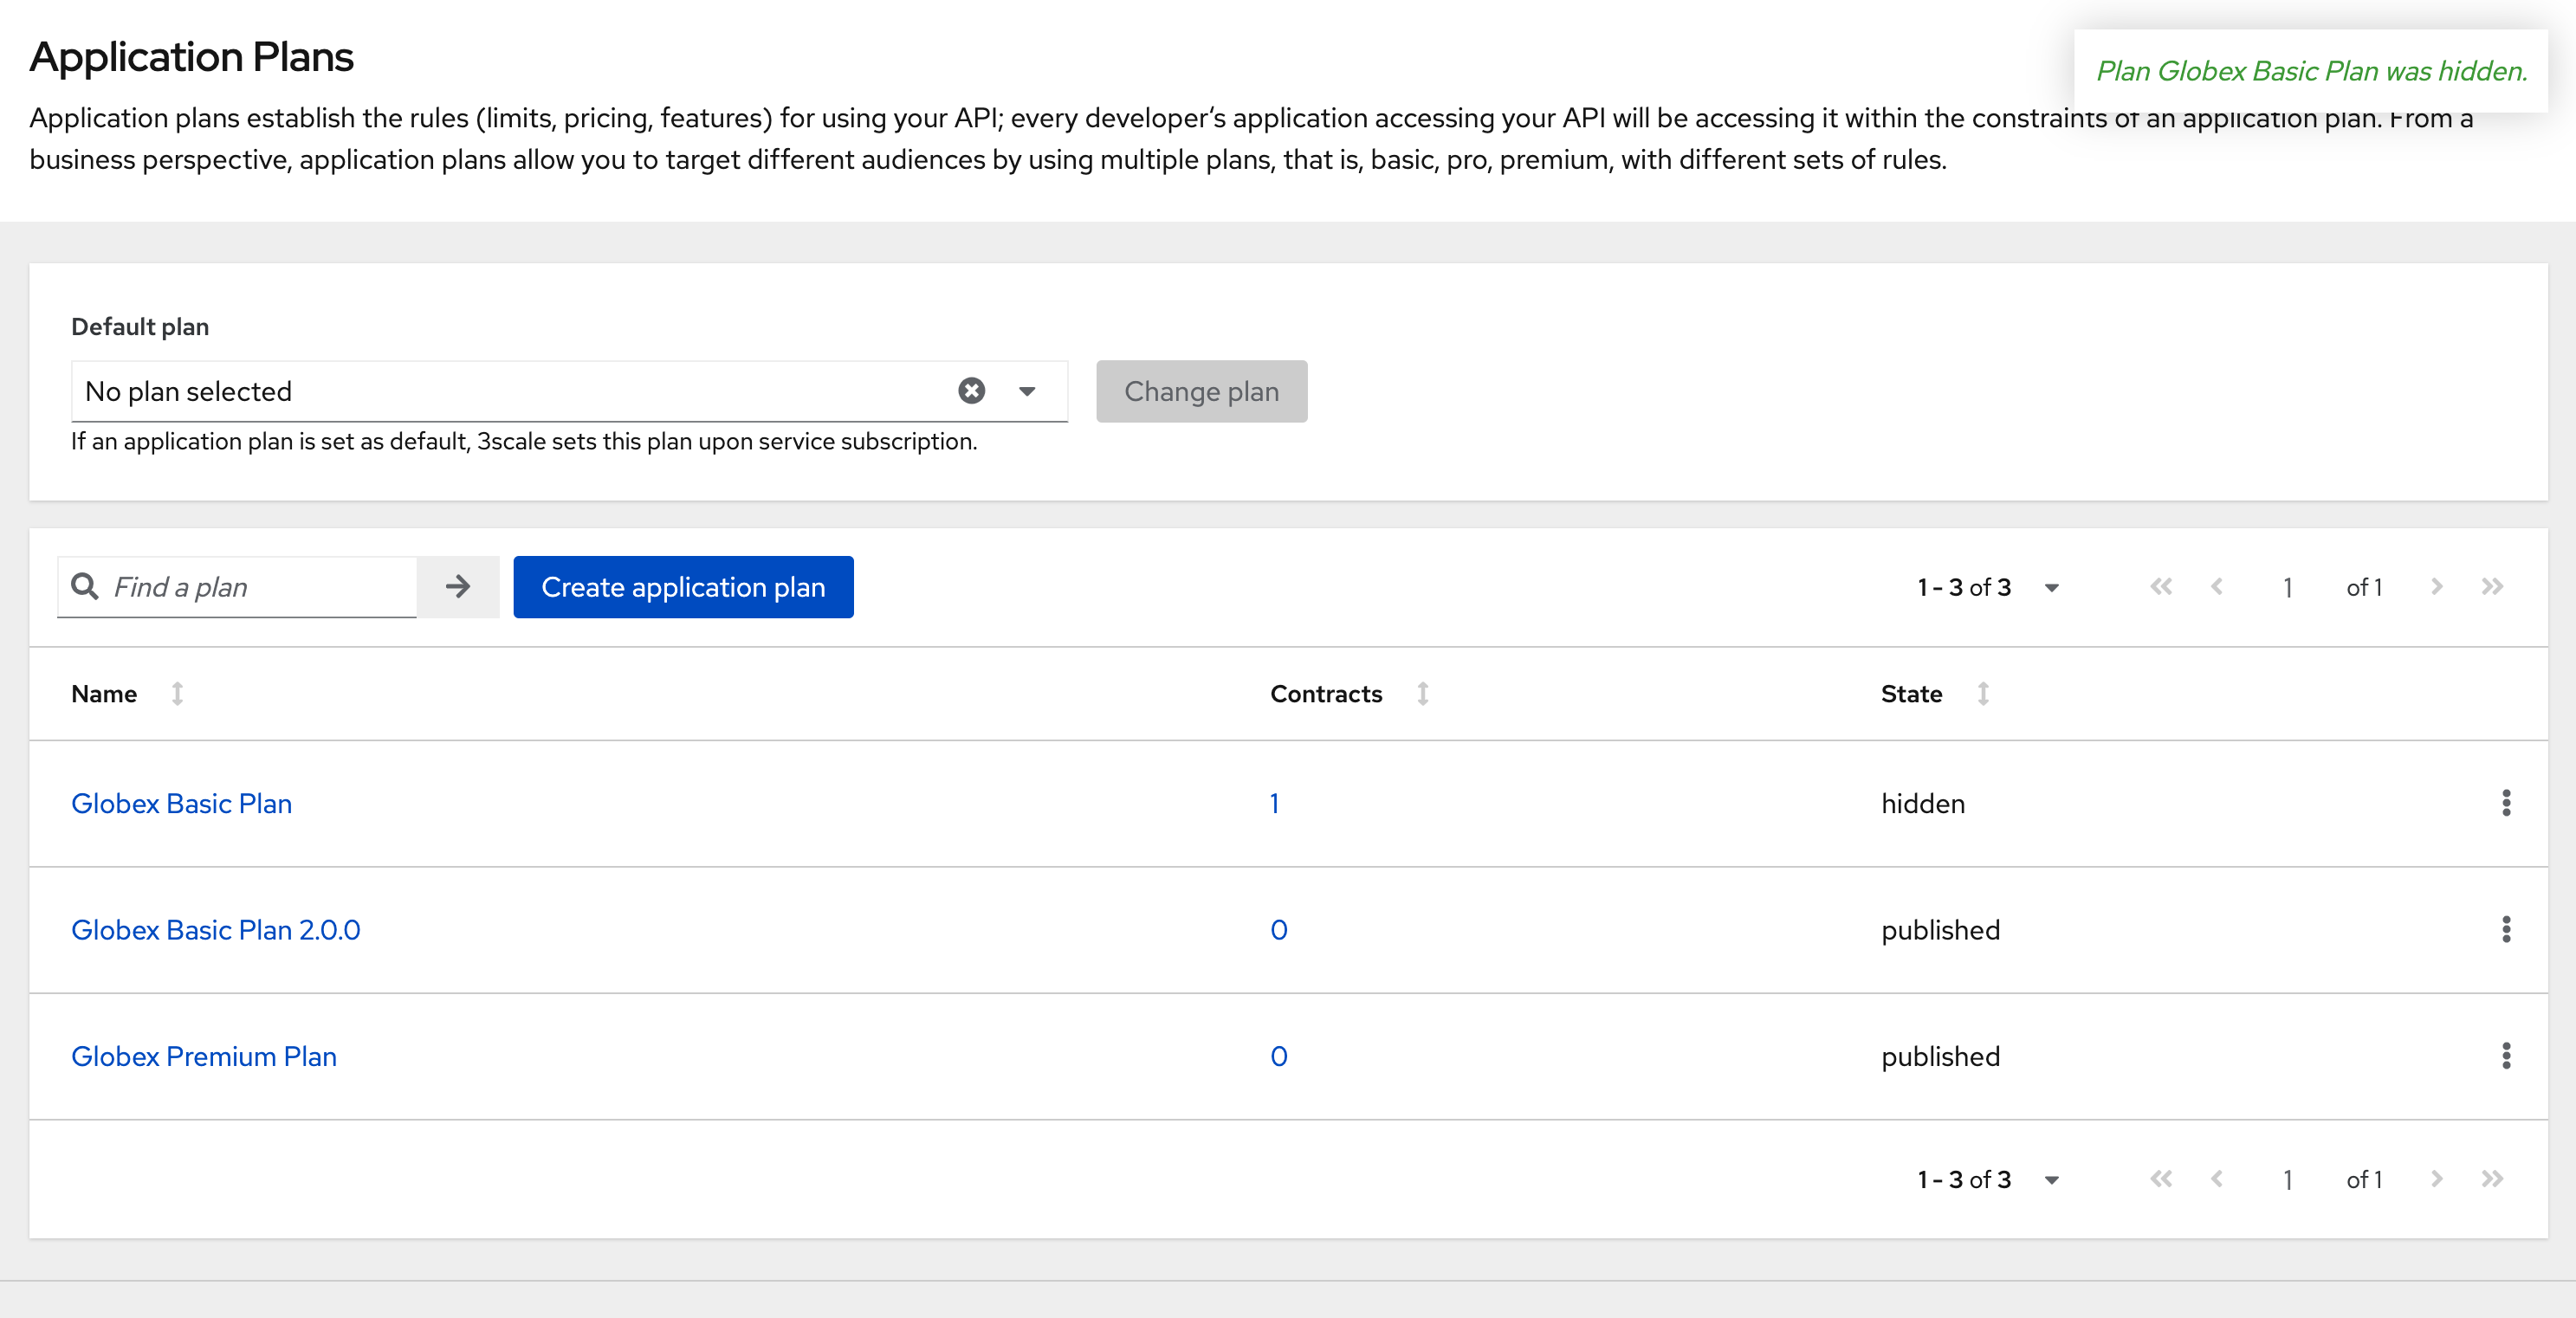Viewport: 2576px width, 1318px height.
Task: Click the search magnifier icon
Action: (85, 586)
